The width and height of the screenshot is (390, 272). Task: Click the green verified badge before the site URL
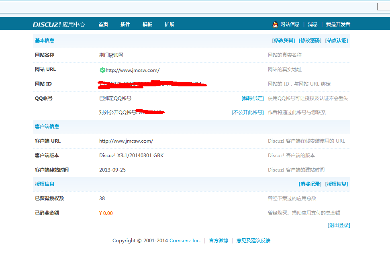point(102,70)
